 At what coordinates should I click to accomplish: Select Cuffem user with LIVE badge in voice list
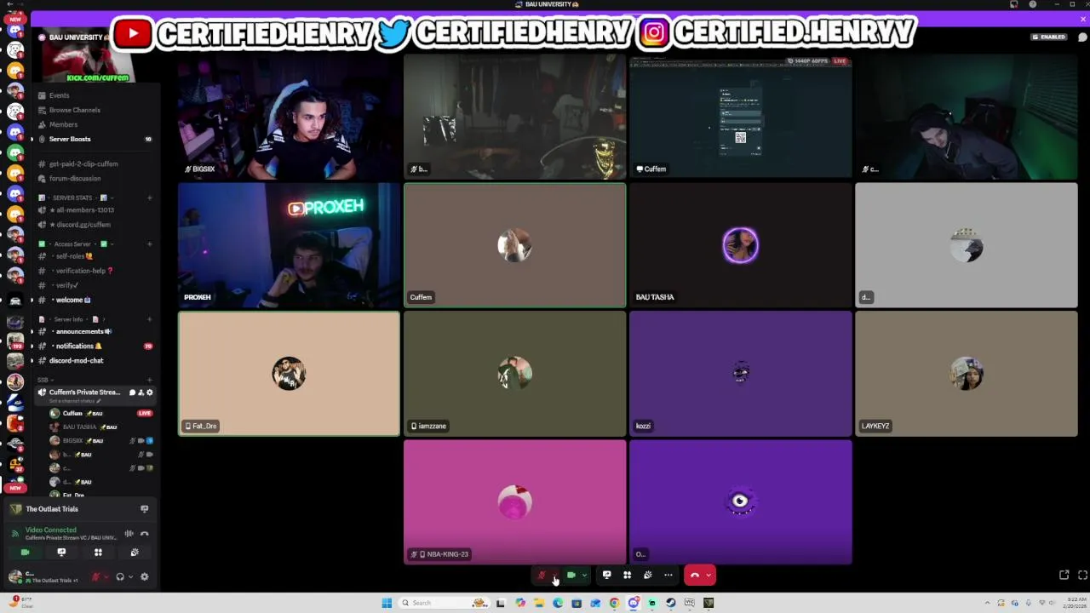tap(100, 413)
